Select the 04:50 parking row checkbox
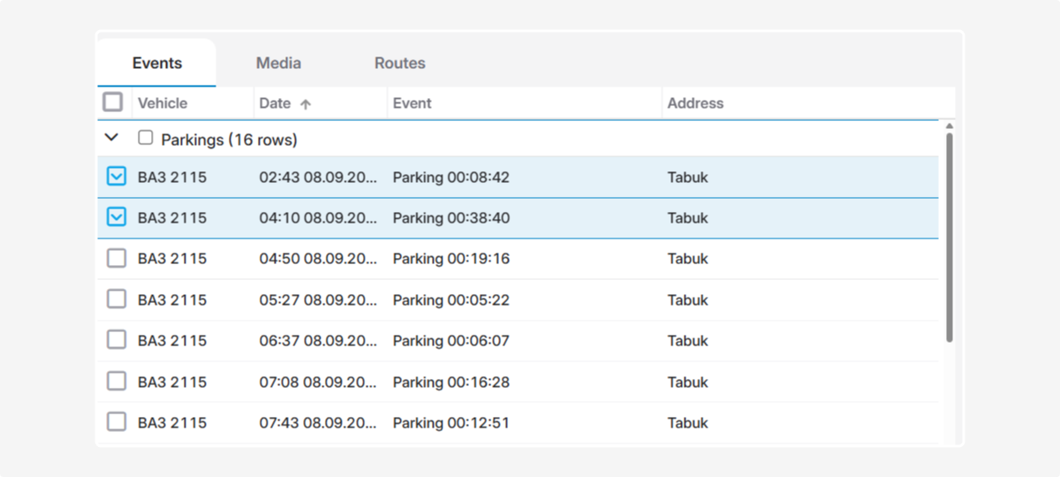The width and height of the screenshot is (1060, 477). point(117,258)
